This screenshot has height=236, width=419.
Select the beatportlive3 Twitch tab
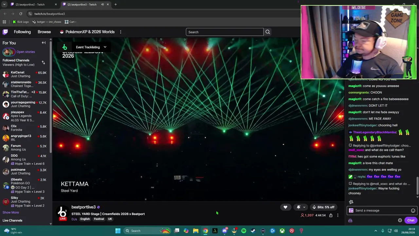(85, 5)
